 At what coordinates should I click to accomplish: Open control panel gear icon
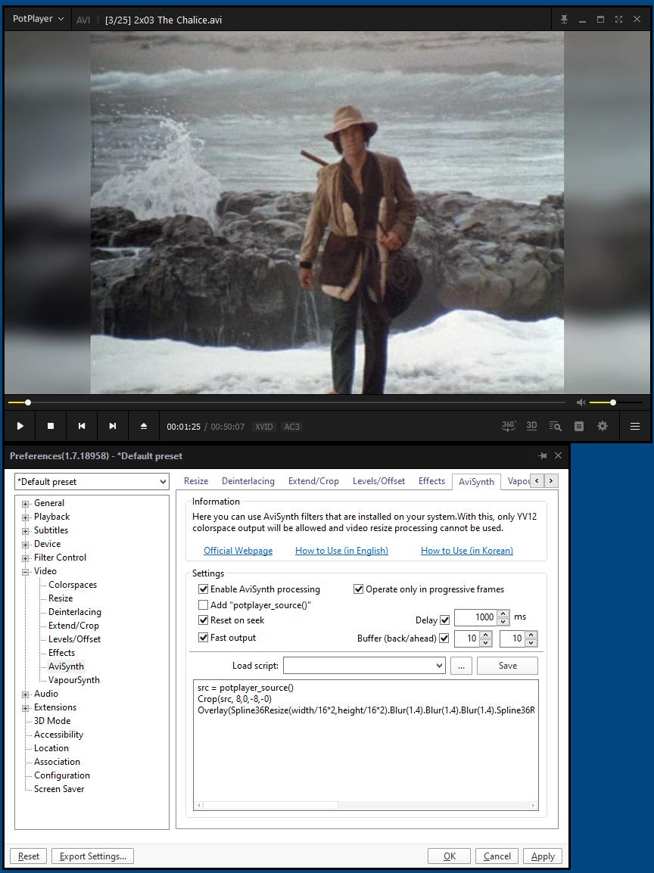[603, 426]
